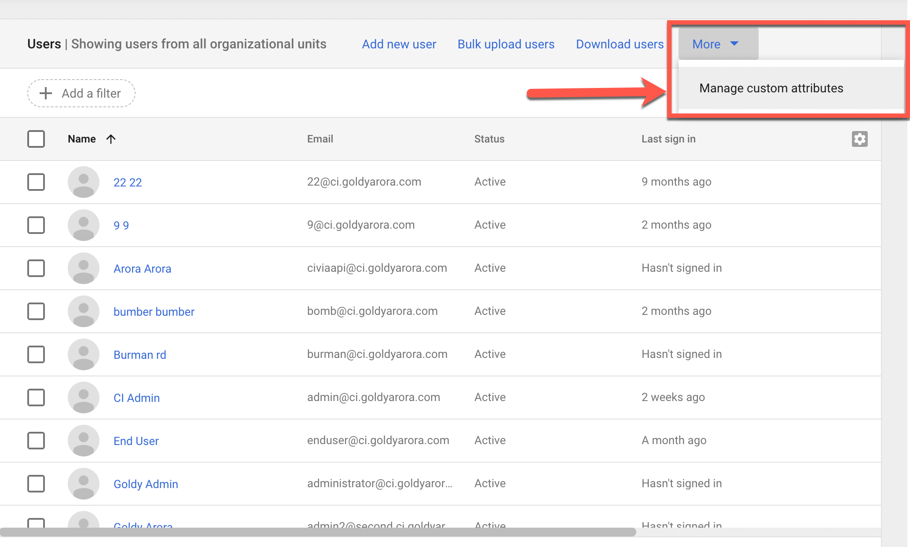The height and width of the screenshot is (547, 910).
Task: Select the column settings gear icon
Action: pos(859,139)
